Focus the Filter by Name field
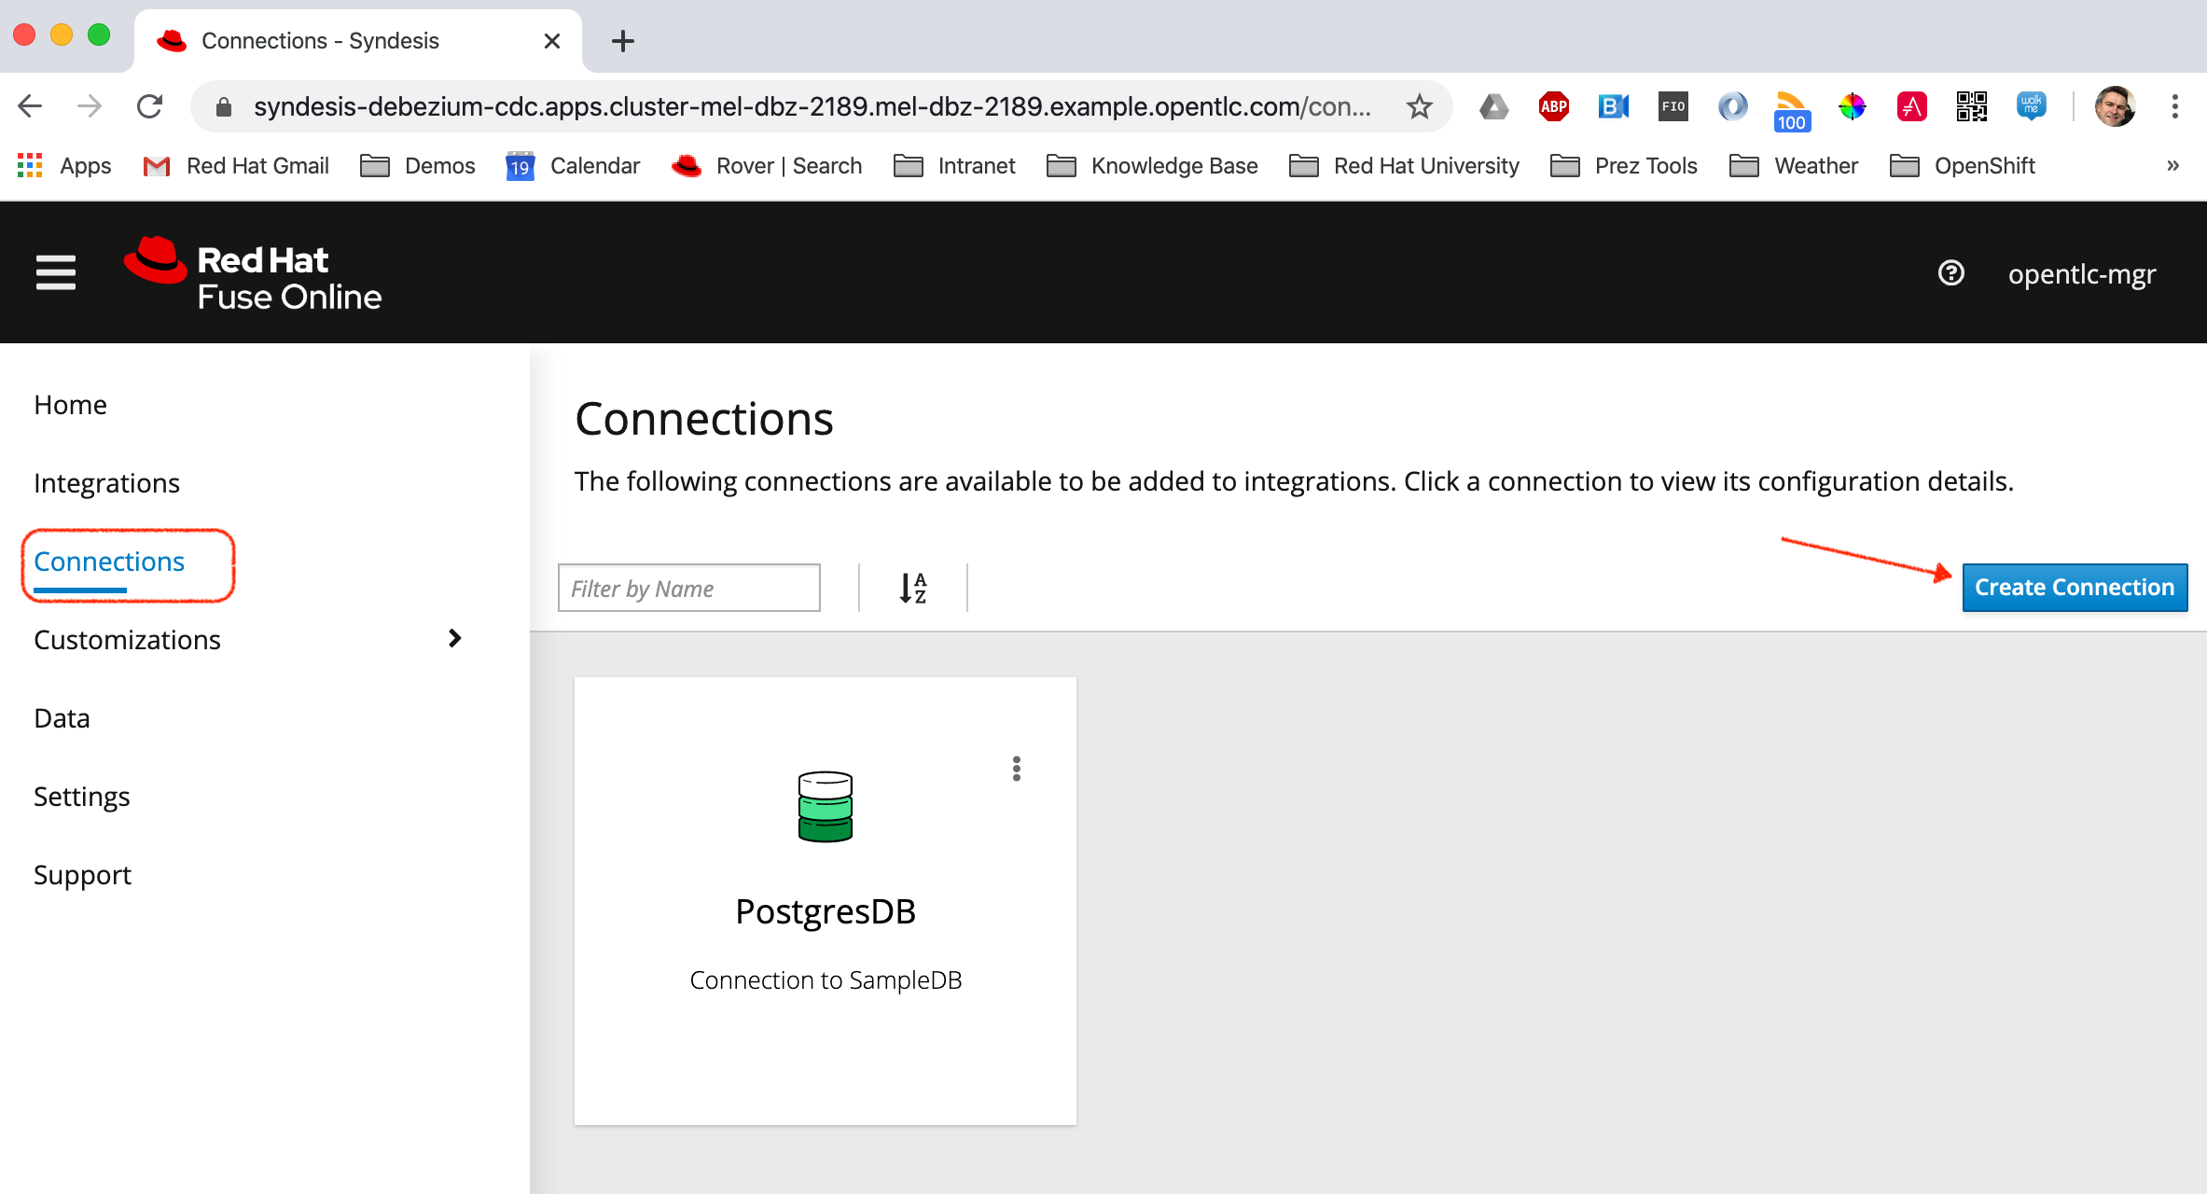This screenshot has height=1194, width=2207. (688, 588)
